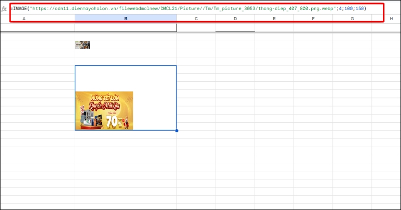
Task: Select column F header
Action: coord(313,19)
